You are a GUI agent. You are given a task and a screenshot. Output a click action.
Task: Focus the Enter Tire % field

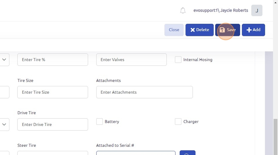click(x=53, y=60)
